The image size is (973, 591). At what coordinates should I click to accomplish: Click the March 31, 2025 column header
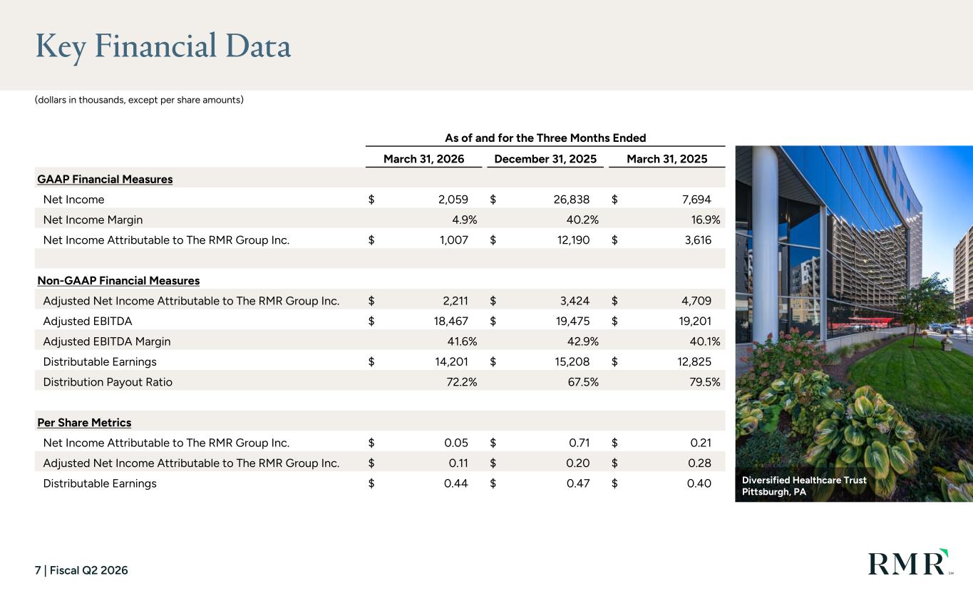click(x=666, y=158)
